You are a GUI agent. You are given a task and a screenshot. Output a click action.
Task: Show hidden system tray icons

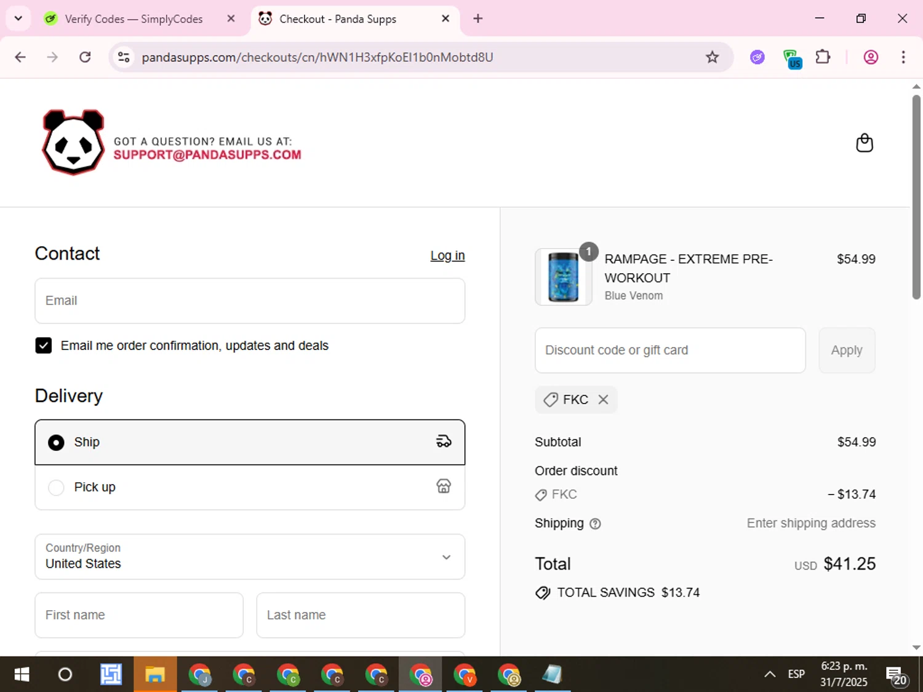pyautogui.click(x=770, y=675)
